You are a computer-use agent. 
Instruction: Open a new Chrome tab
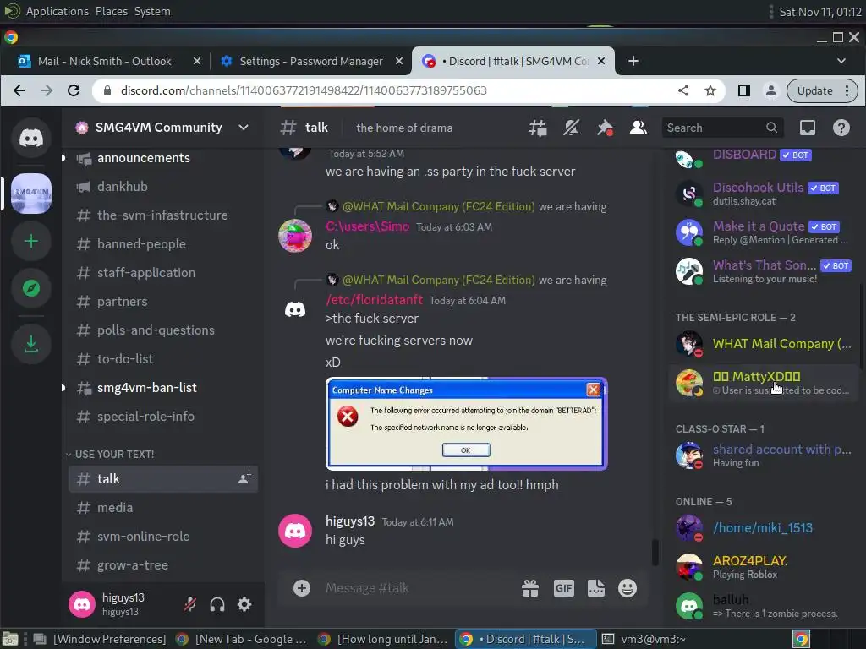click(633, 61)
